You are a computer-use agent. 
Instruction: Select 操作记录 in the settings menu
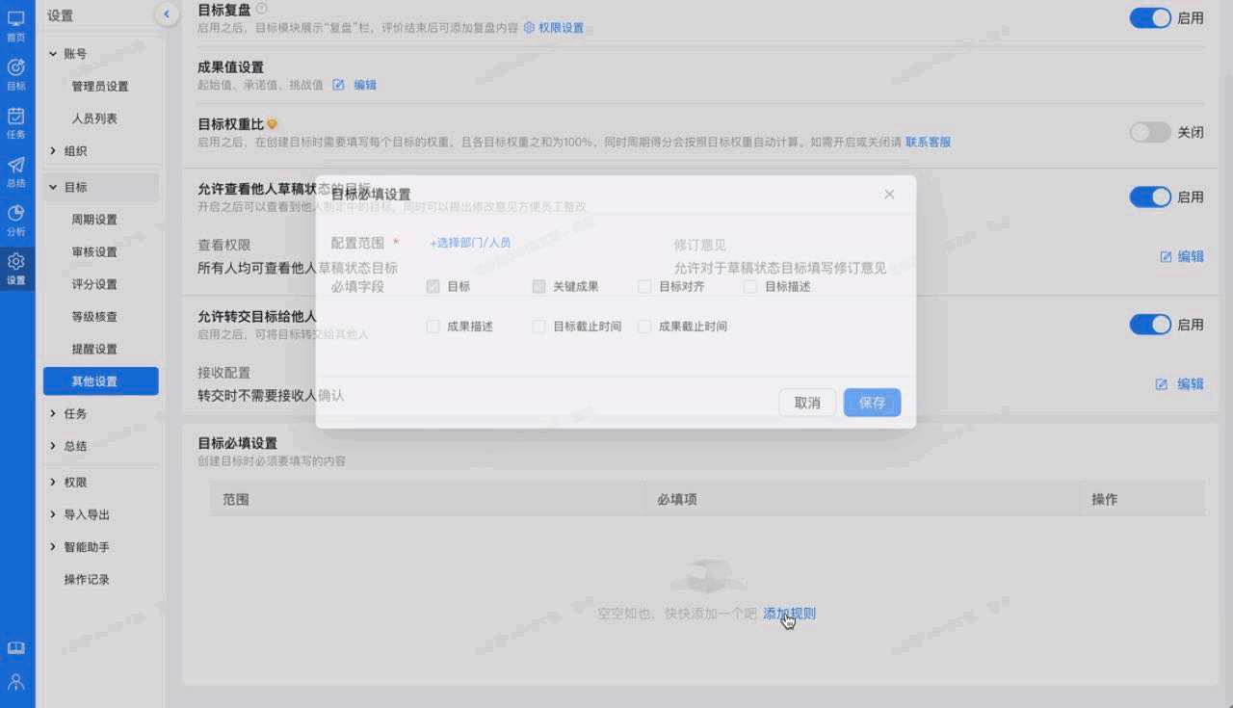(x=87, y=580)
